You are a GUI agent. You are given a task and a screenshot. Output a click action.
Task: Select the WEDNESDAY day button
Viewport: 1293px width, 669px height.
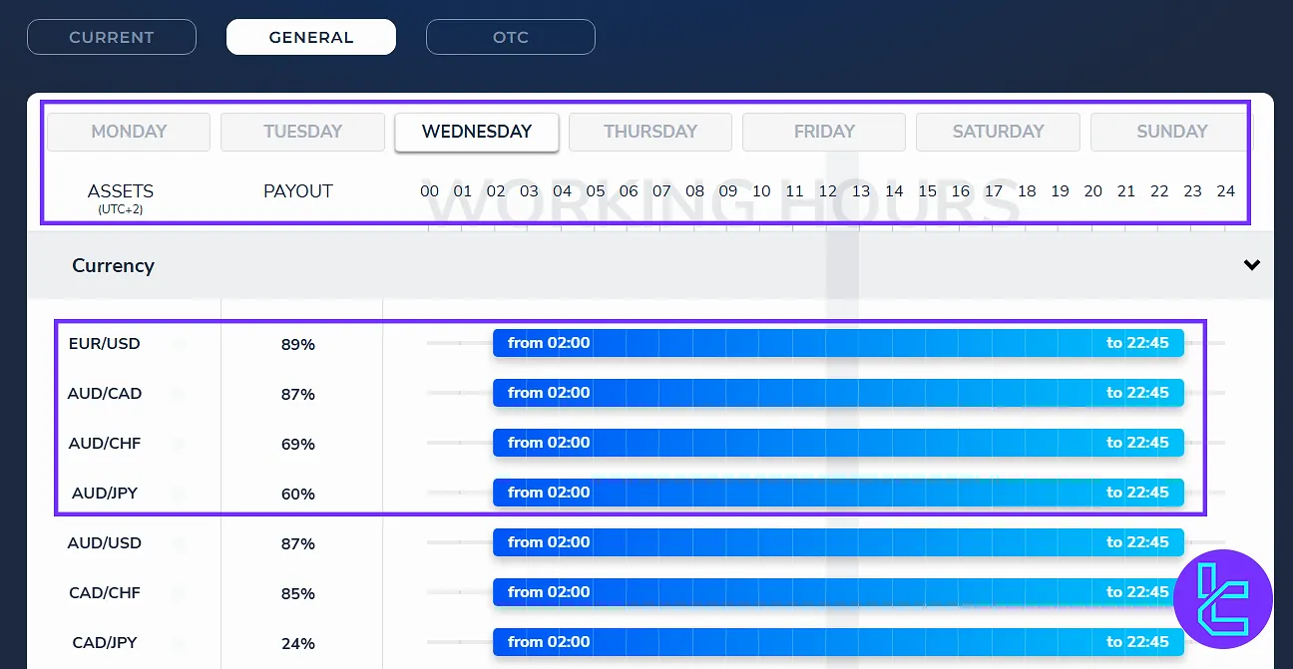[477, 132]
